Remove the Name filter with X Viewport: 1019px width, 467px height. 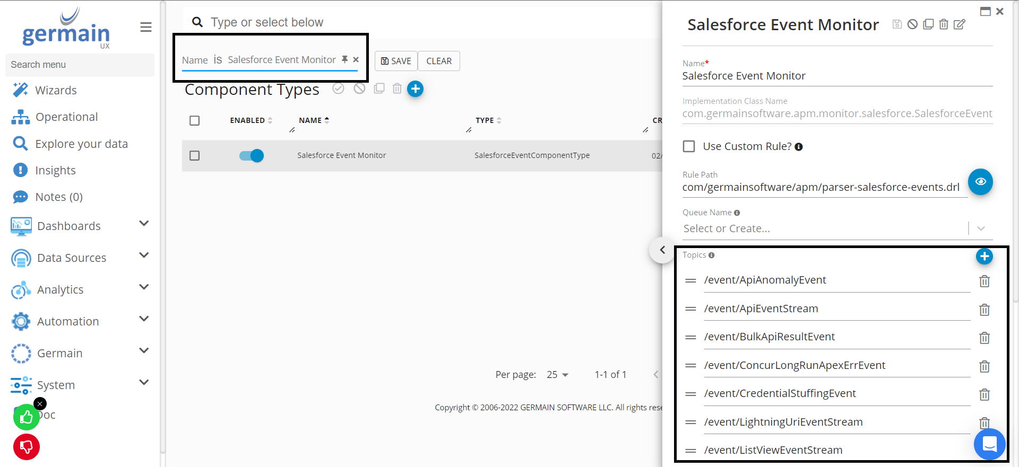[356, 60]
